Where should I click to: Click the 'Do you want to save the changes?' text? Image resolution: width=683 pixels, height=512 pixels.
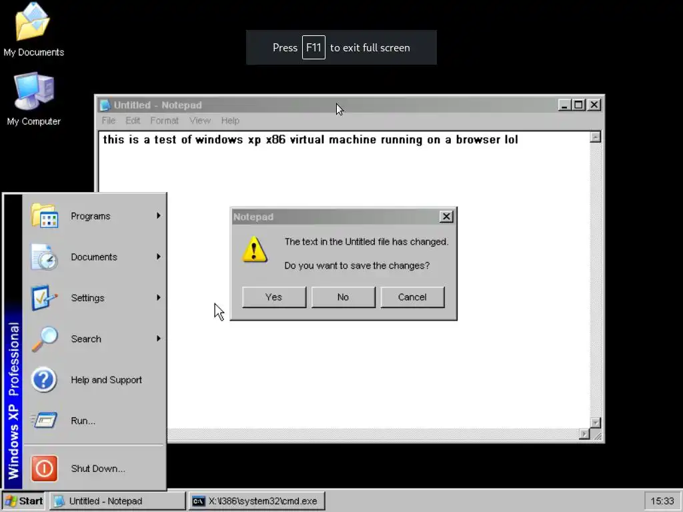pos(357,265)
